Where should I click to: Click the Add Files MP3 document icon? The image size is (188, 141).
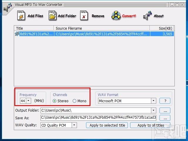point(21,15)
